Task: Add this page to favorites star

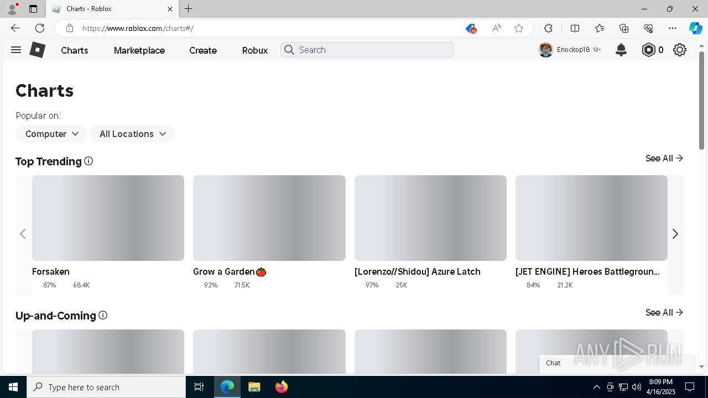Action: point(519,28)
